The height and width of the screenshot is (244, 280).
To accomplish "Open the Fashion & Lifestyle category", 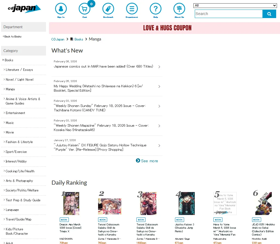I will point(19,142).
